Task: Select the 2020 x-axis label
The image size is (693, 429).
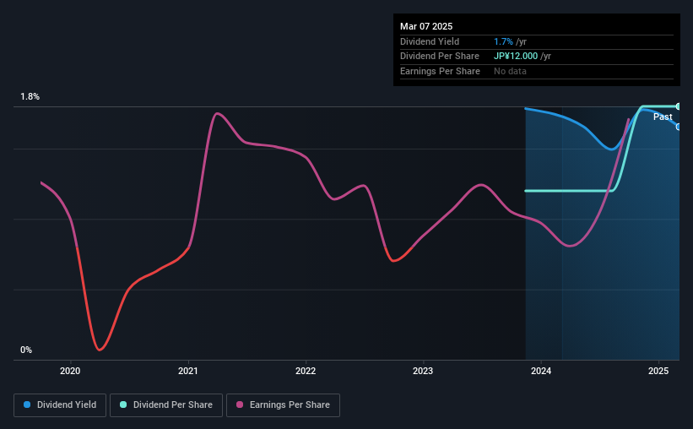Action: tap(70, 371)
